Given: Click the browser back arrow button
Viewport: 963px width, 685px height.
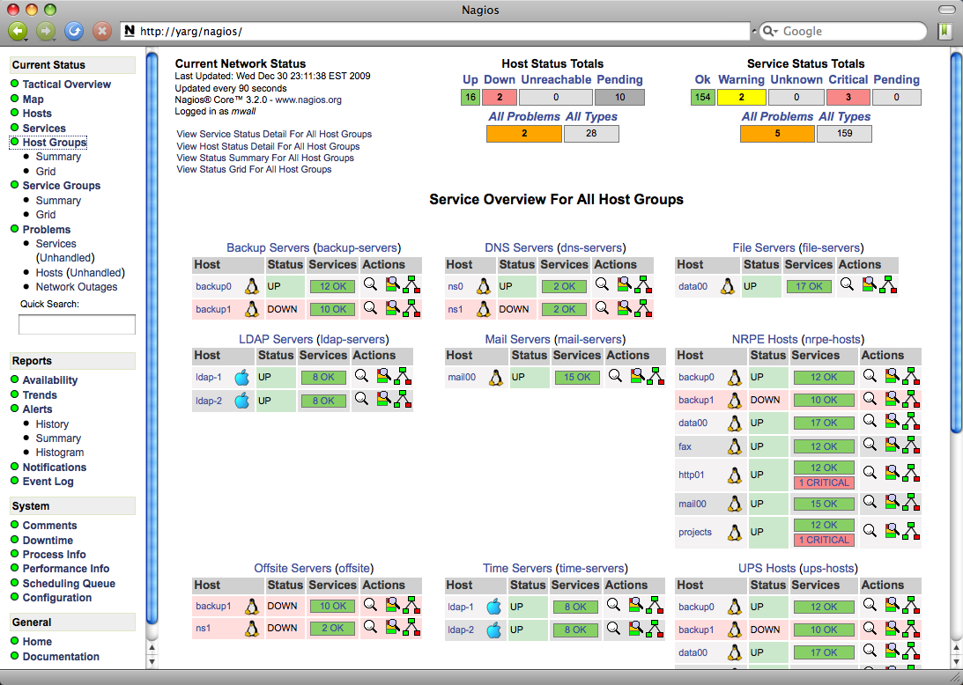Looking at the screenshot, I should [x=19, y=31].
